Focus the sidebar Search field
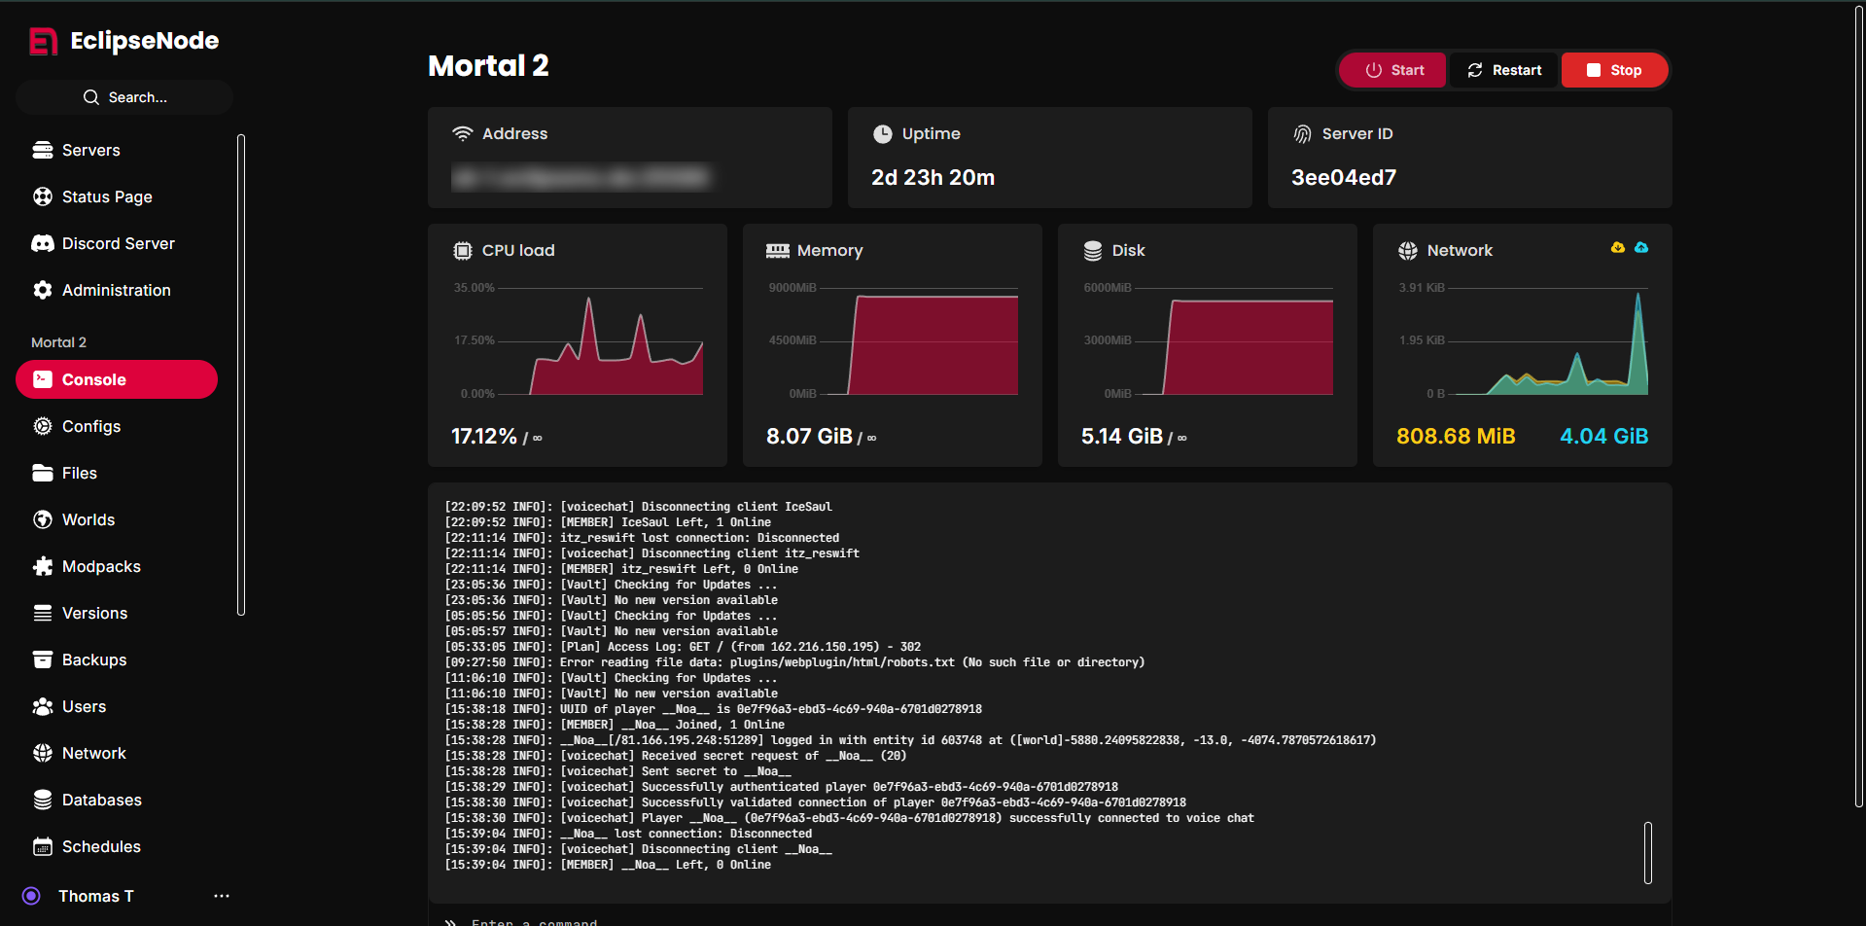The image size is (1866, 926). (124, 97)
